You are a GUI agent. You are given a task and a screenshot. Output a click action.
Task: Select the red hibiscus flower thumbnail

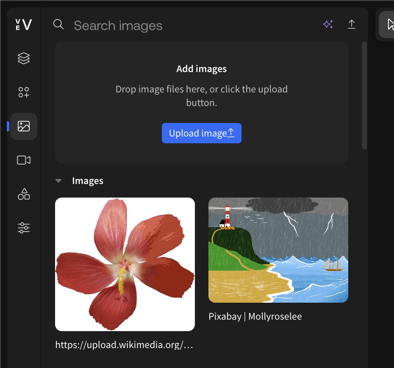coord(125,264)
